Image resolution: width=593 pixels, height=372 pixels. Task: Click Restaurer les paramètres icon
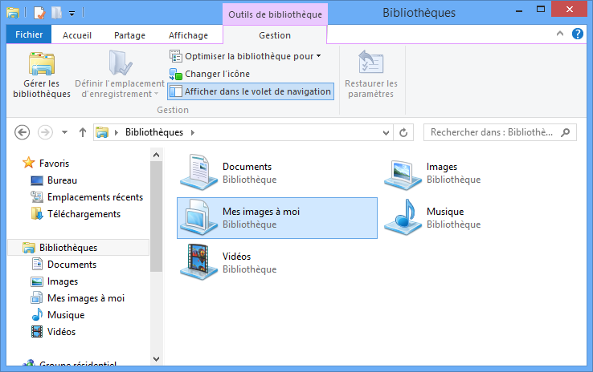coord(370,63)
